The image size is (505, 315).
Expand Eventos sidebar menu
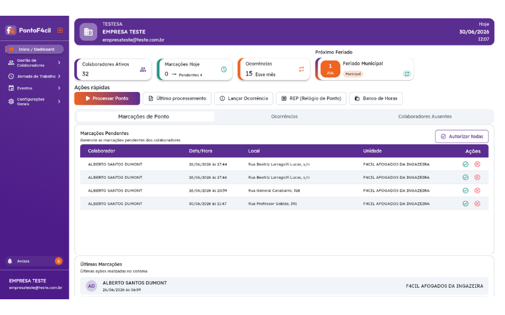point(35,88)
